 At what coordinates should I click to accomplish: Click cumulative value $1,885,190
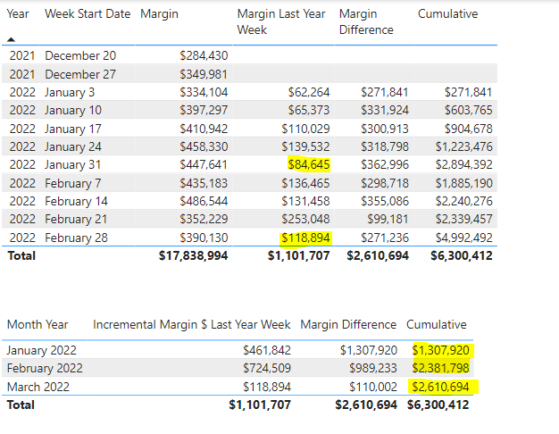pyautogui.click(x=463, y=183)
